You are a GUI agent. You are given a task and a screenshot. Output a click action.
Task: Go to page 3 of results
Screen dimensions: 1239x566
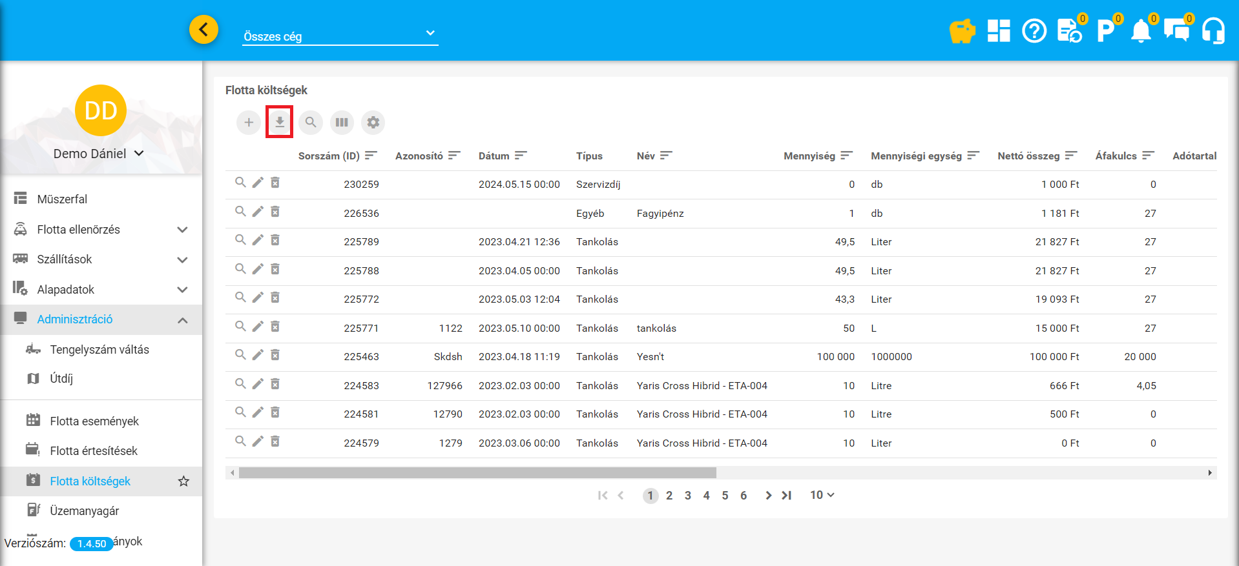point(688,496)
